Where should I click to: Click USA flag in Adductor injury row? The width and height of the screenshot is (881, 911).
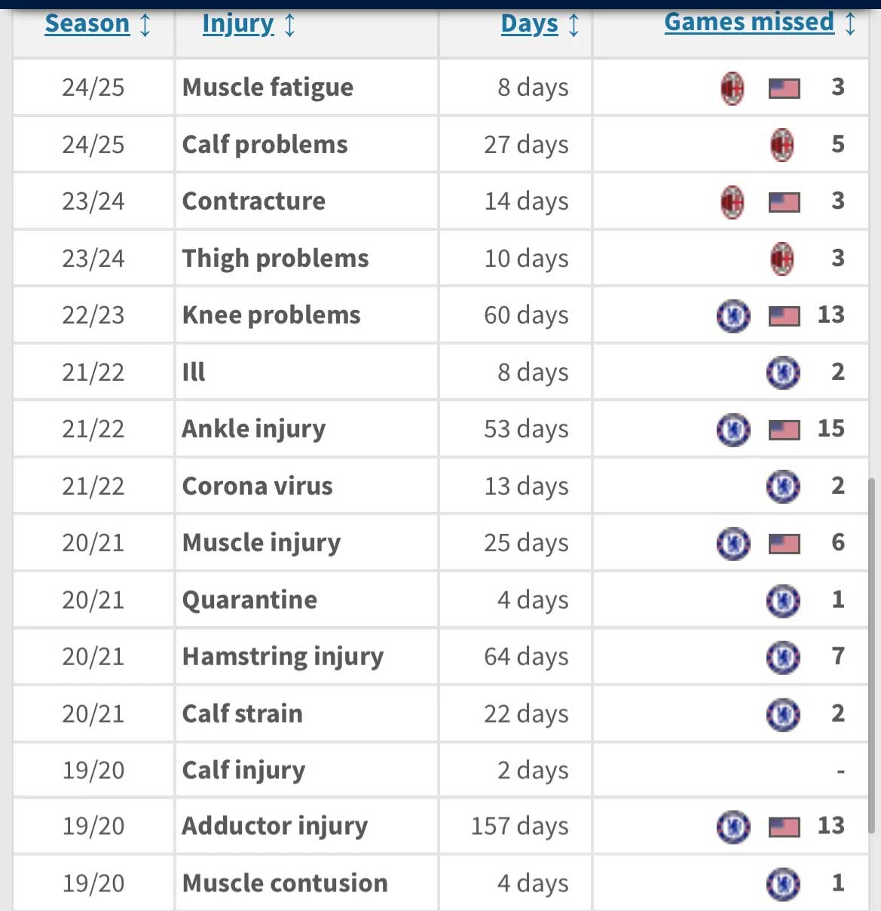click(x=784, y=827)
